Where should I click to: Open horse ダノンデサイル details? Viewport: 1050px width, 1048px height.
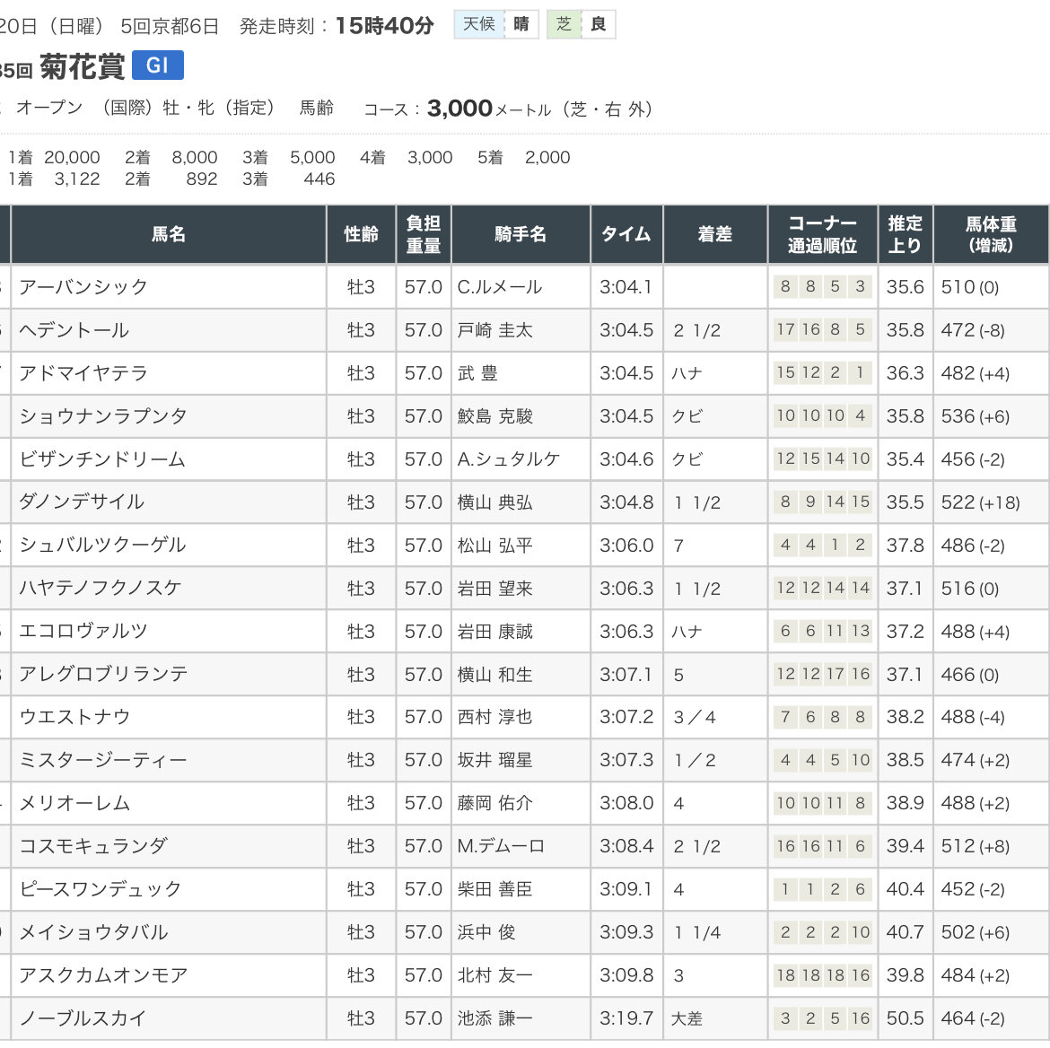(82, 502)
